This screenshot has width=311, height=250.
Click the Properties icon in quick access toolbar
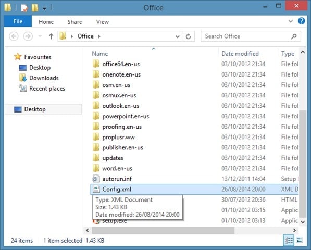24,8
